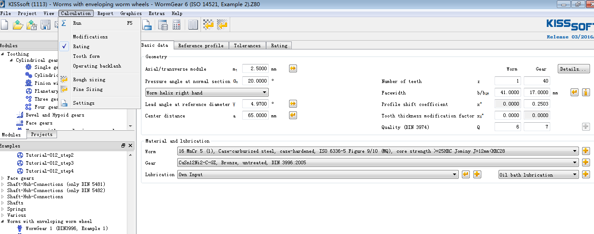The height and width of the screenshot is (234, 594).
Task: Click the database table toolbar icon
Action: tap(163, 25)
